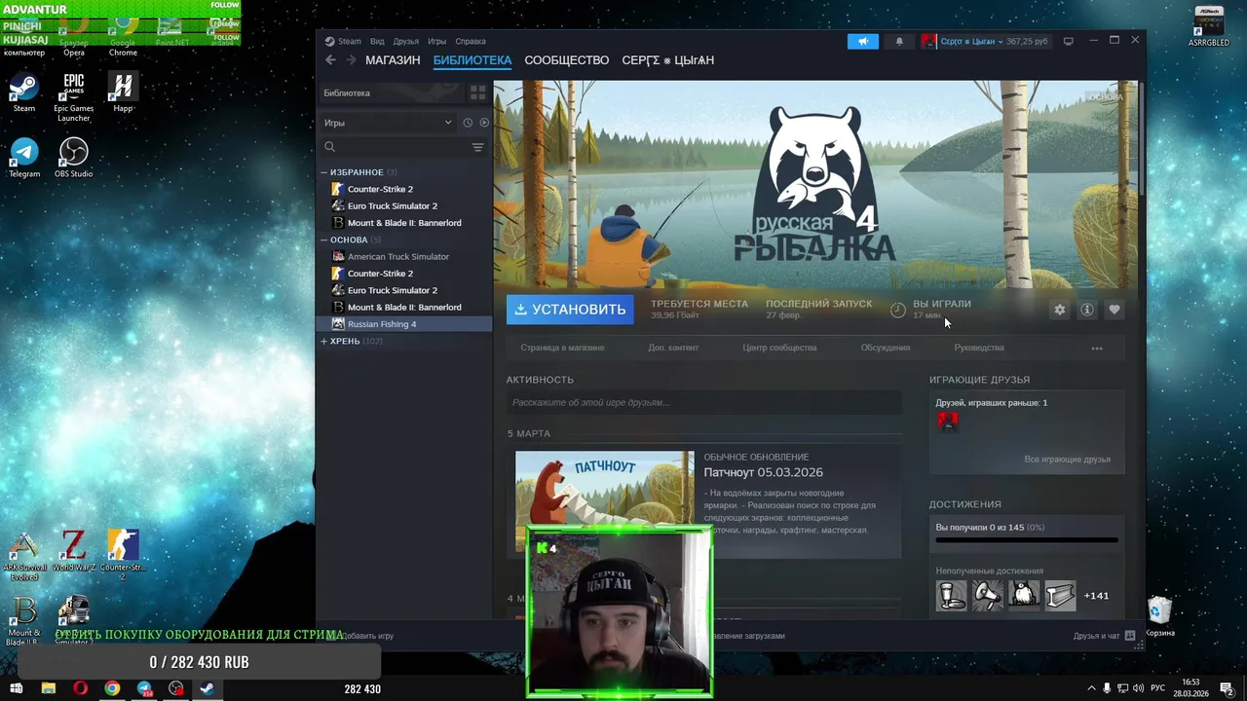
Task: Open Центр сообщества link
Action: [x=779, y=348]
